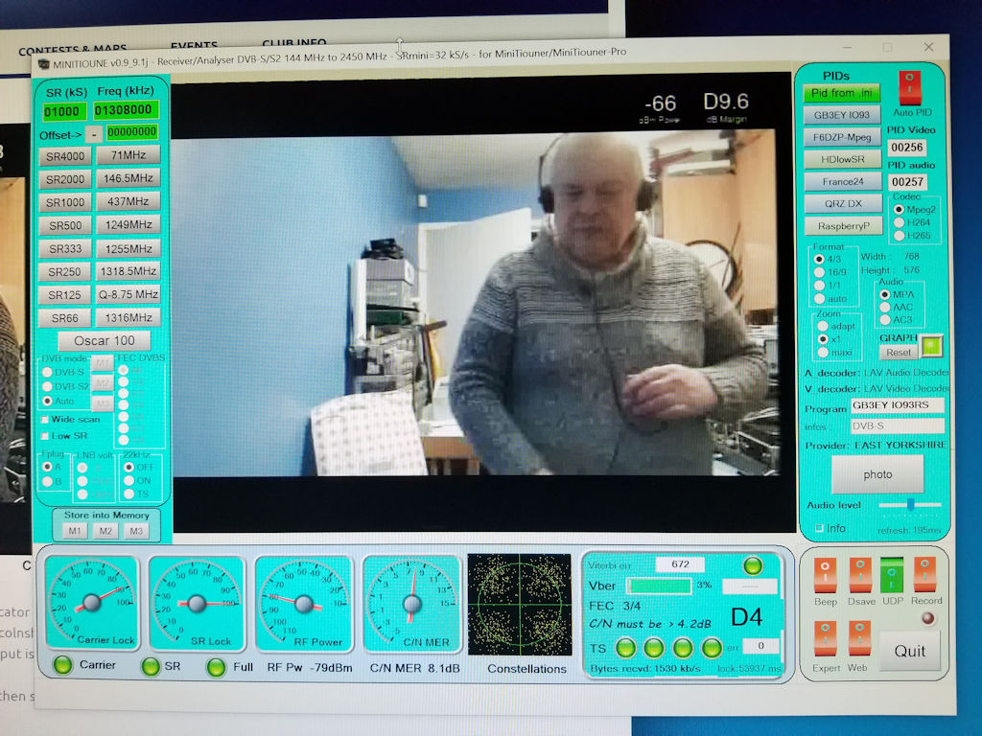Enable the Low SR checkbox
Image resolution: width=982 pixels, height=736 pixels.
click(45, 436)
